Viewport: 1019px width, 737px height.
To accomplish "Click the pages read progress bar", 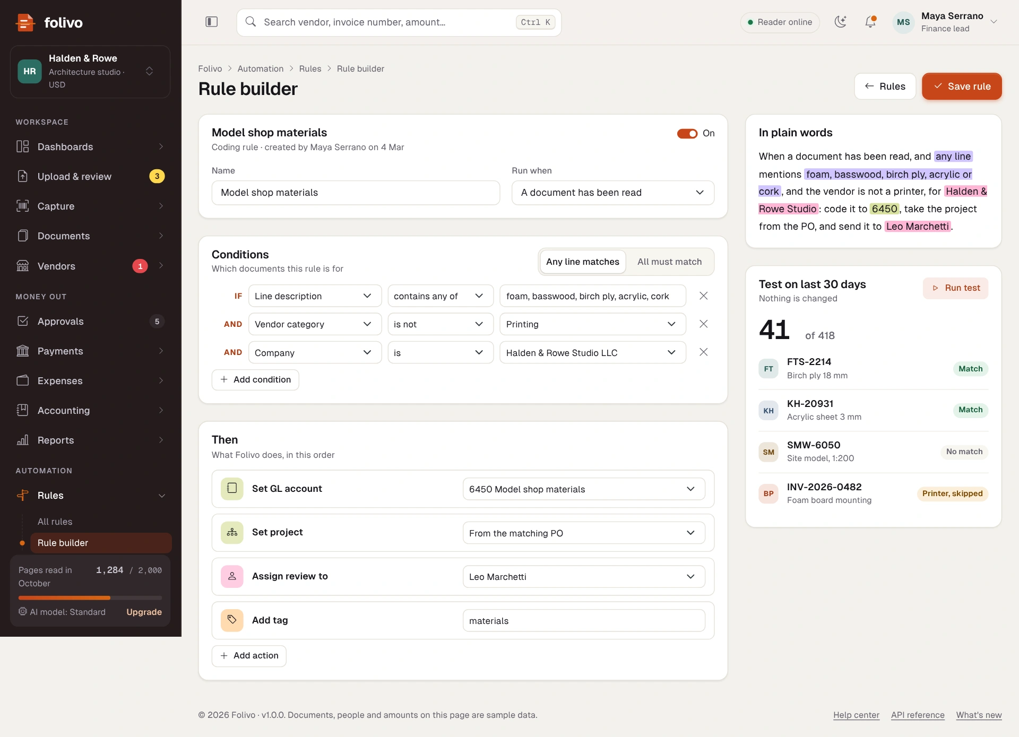I will pos(90,598).
